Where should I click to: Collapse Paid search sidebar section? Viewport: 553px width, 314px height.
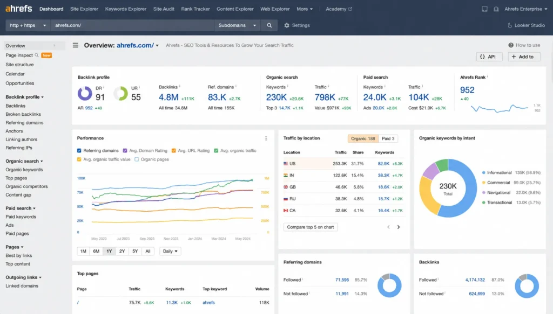pos(21,208)
